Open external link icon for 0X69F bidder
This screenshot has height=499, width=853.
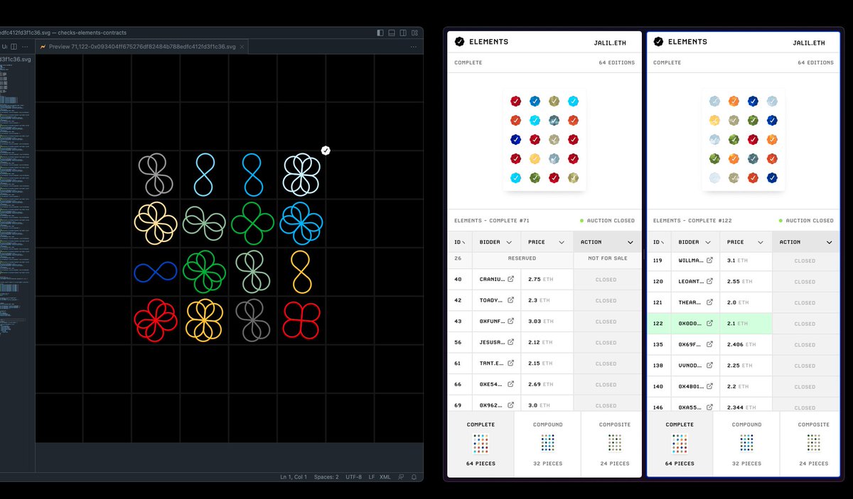pyautogui.click(x=709, y=344)
